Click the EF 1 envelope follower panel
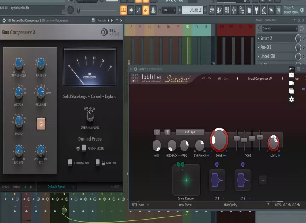The width and height of the screenshot is (306, 223). (217, 180)
